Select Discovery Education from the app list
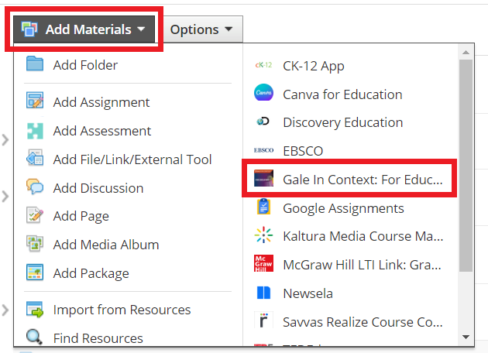This screenshot has height=353, width=488. pyautogui.click(x=342, y=122)
